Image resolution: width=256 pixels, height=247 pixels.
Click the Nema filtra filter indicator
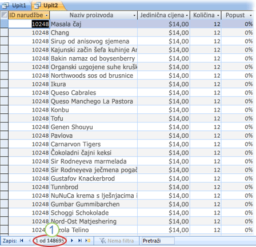tap(117, 241)
